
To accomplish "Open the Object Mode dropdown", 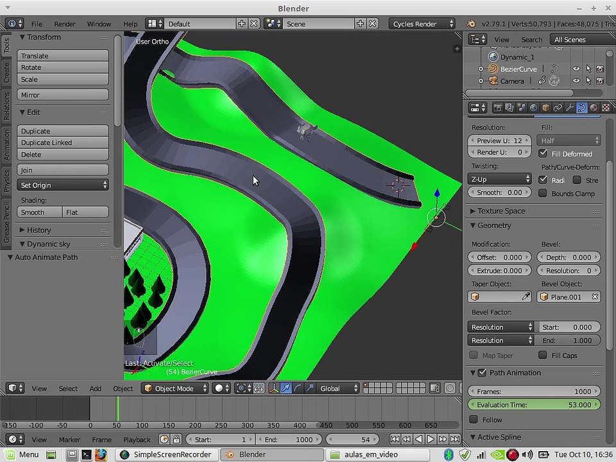I will [175, 388].
